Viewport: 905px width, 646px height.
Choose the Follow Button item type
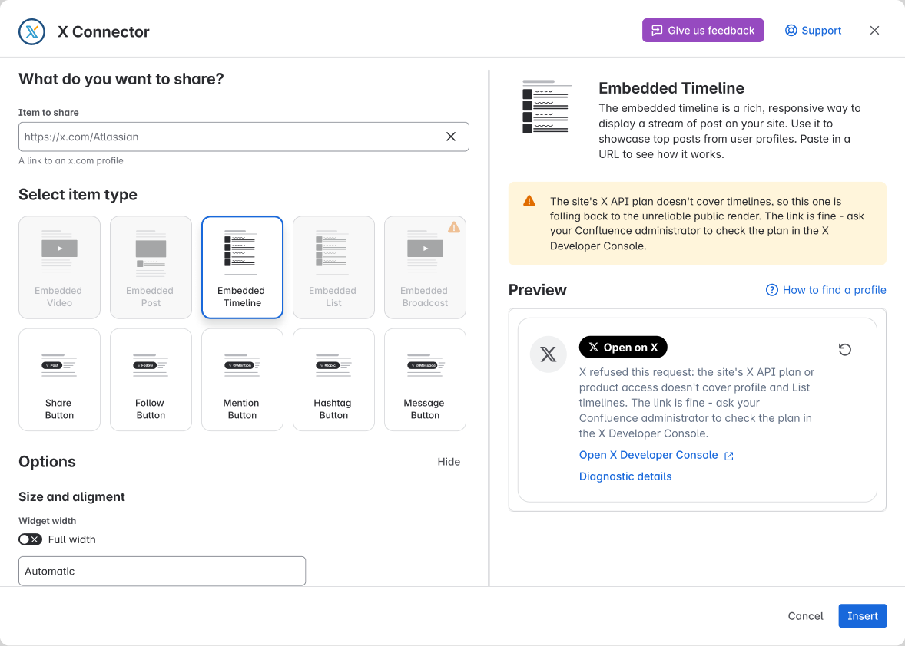pos(151,380)
